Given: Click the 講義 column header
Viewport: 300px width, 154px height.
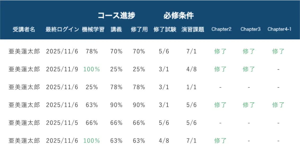Looking at the screenshot, I should (x=116, y=29).
